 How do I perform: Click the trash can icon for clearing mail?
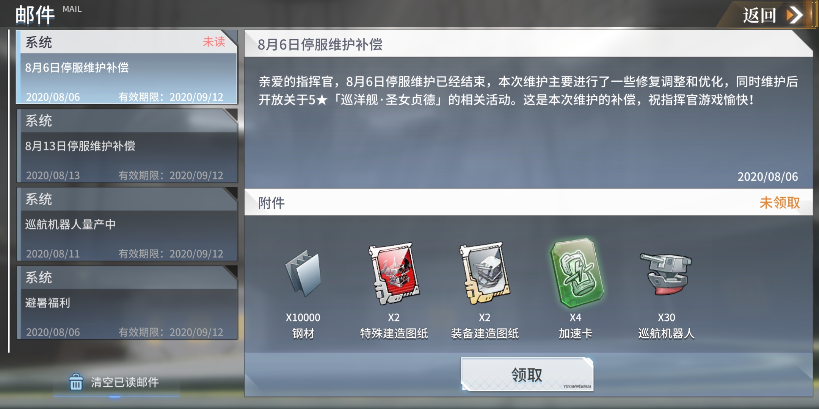pos(76,382)
